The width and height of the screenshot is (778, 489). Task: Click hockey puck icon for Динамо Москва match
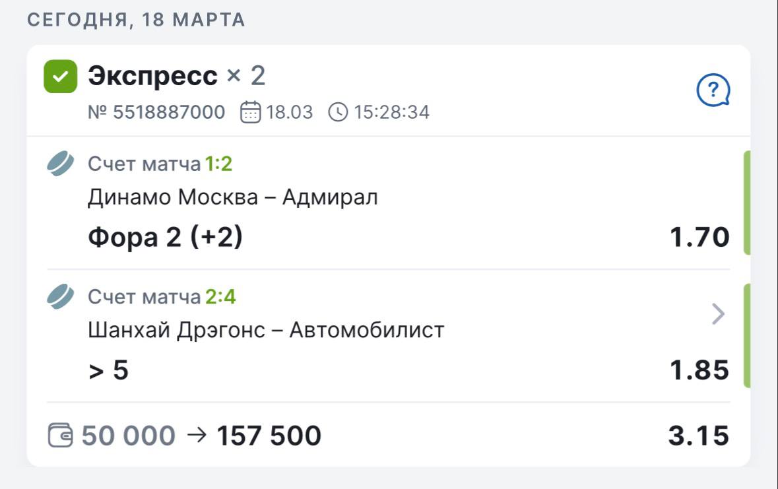[x=61, y=164]
